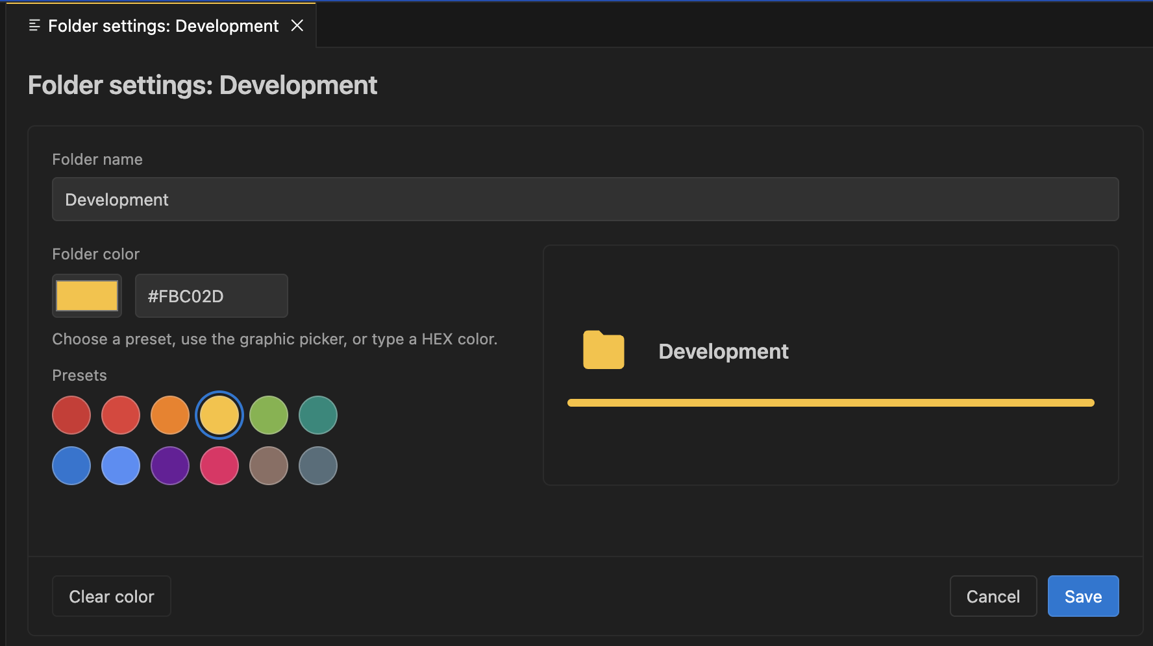Select the orange preset color
Screen dimensions: 1153x646
click(170, 415)
